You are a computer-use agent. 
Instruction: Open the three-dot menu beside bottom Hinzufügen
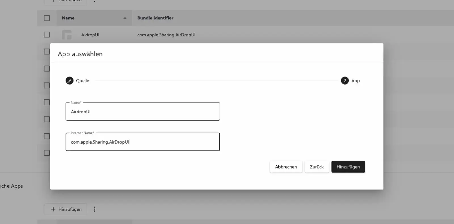pyautogui.click(x=95, y=209)
